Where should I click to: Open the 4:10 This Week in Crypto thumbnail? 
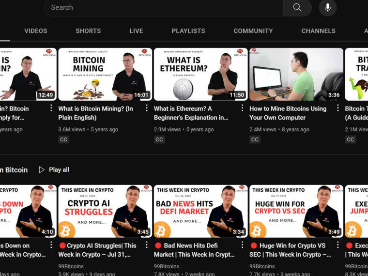(x=28, y=211)
